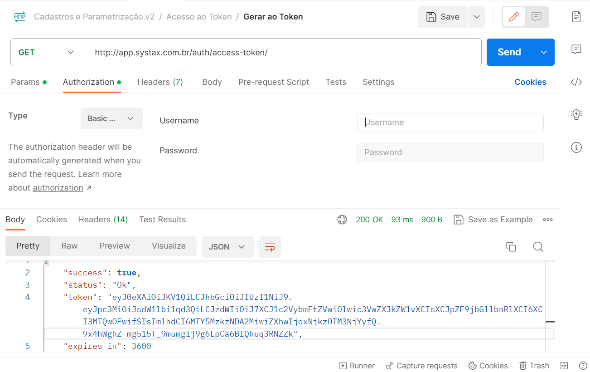Focus the Username input field
This screenshot has height=372, width=590.
tap(450, 122)
